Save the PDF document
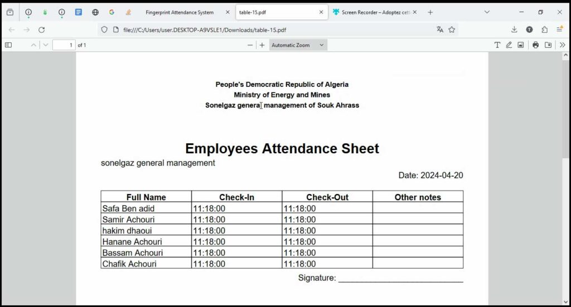 548,45
